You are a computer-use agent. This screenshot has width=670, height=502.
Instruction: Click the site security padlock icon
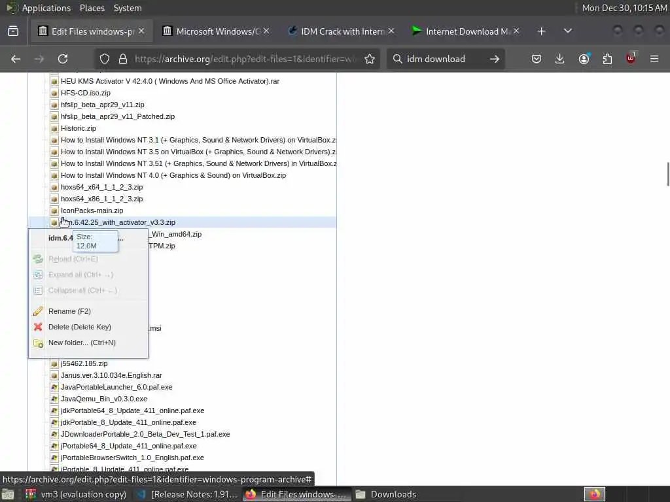pyautogui.click(x=123, y=59)
